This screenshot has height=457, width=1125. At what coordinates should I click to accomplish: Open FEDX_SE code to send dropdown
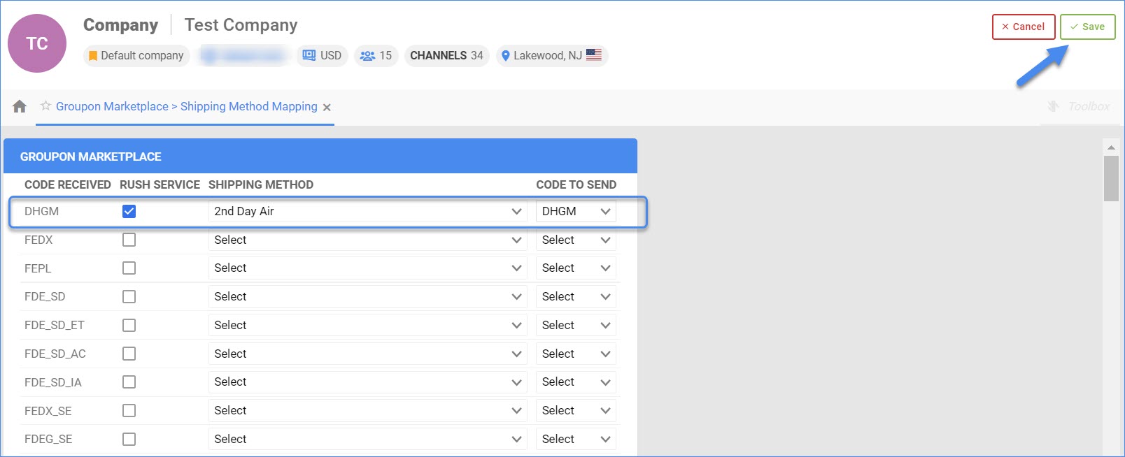click(x=576, y=411)
